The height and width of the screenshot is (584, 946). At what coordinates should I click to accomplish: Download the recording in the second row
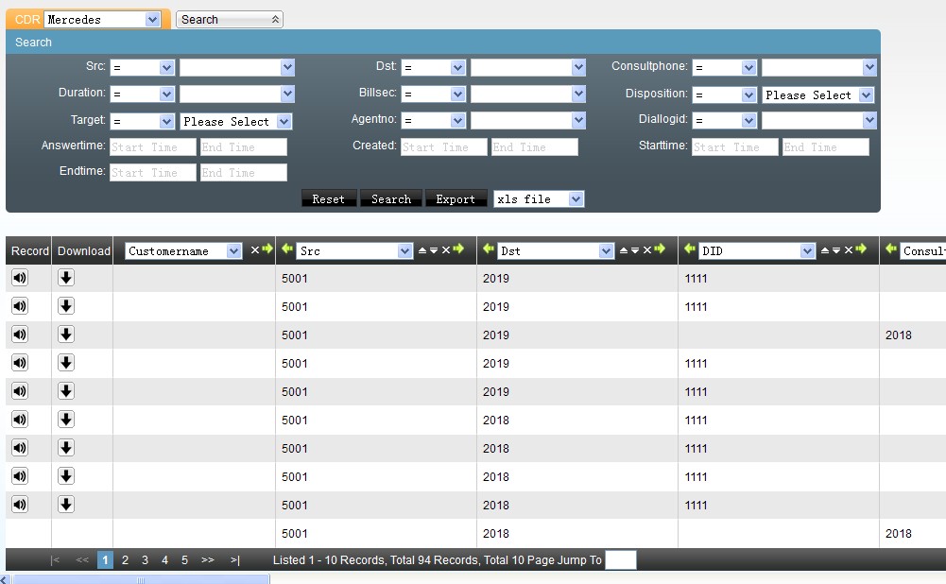[x=66, y=306]
